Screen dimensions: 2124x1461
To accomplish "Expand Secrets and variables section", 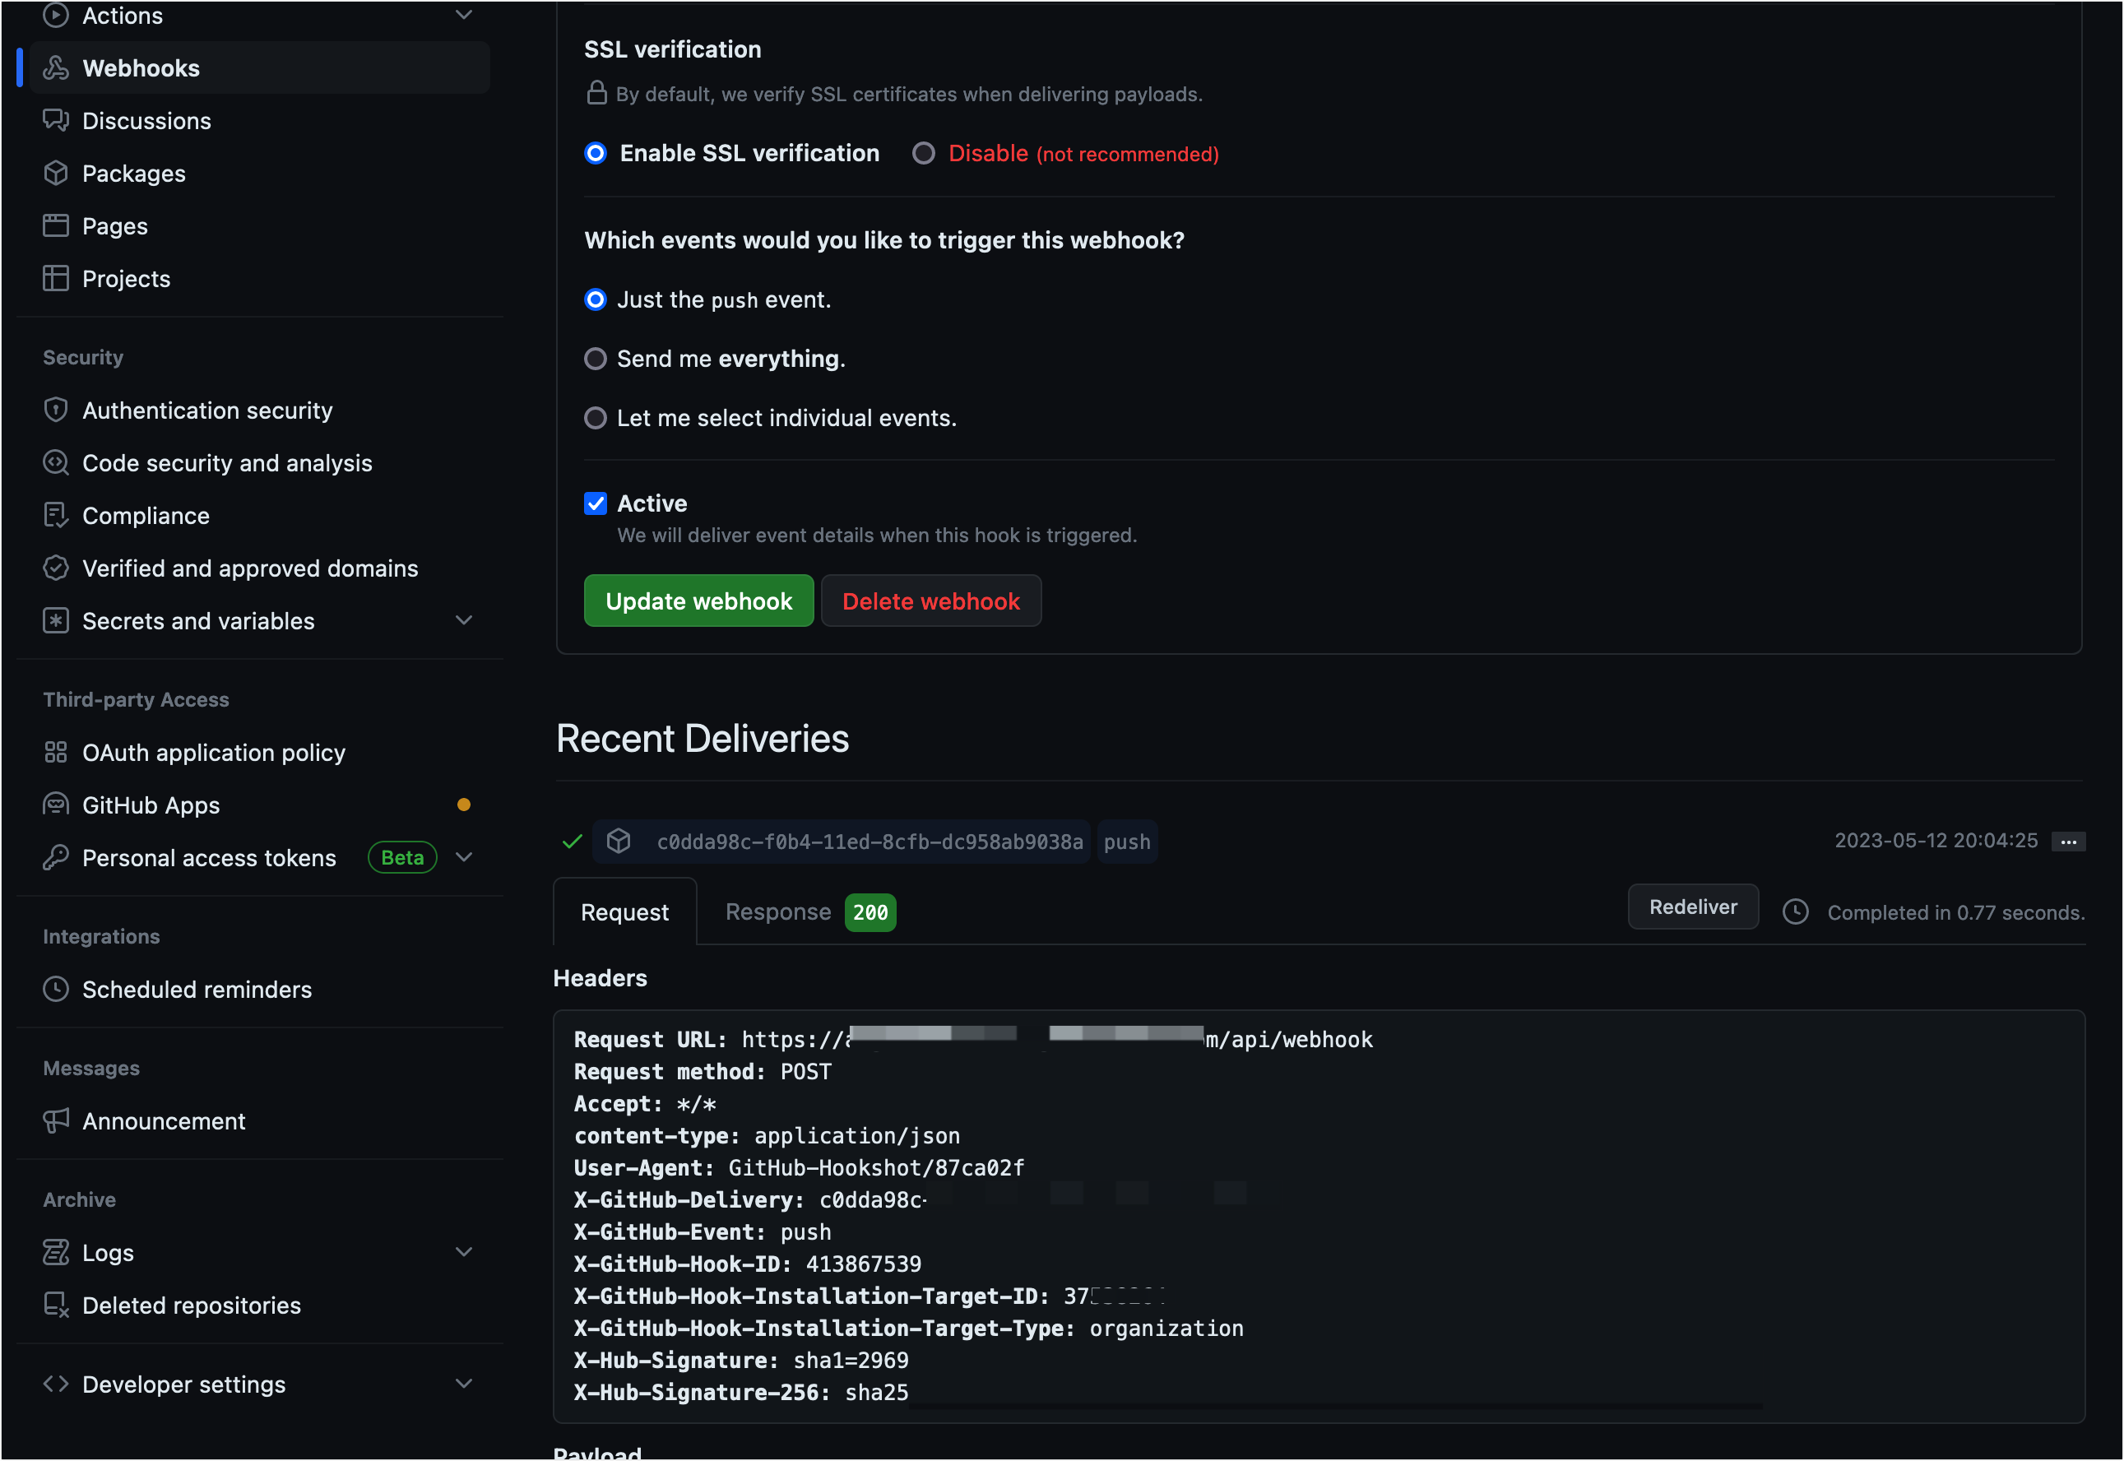I will 464,620.
